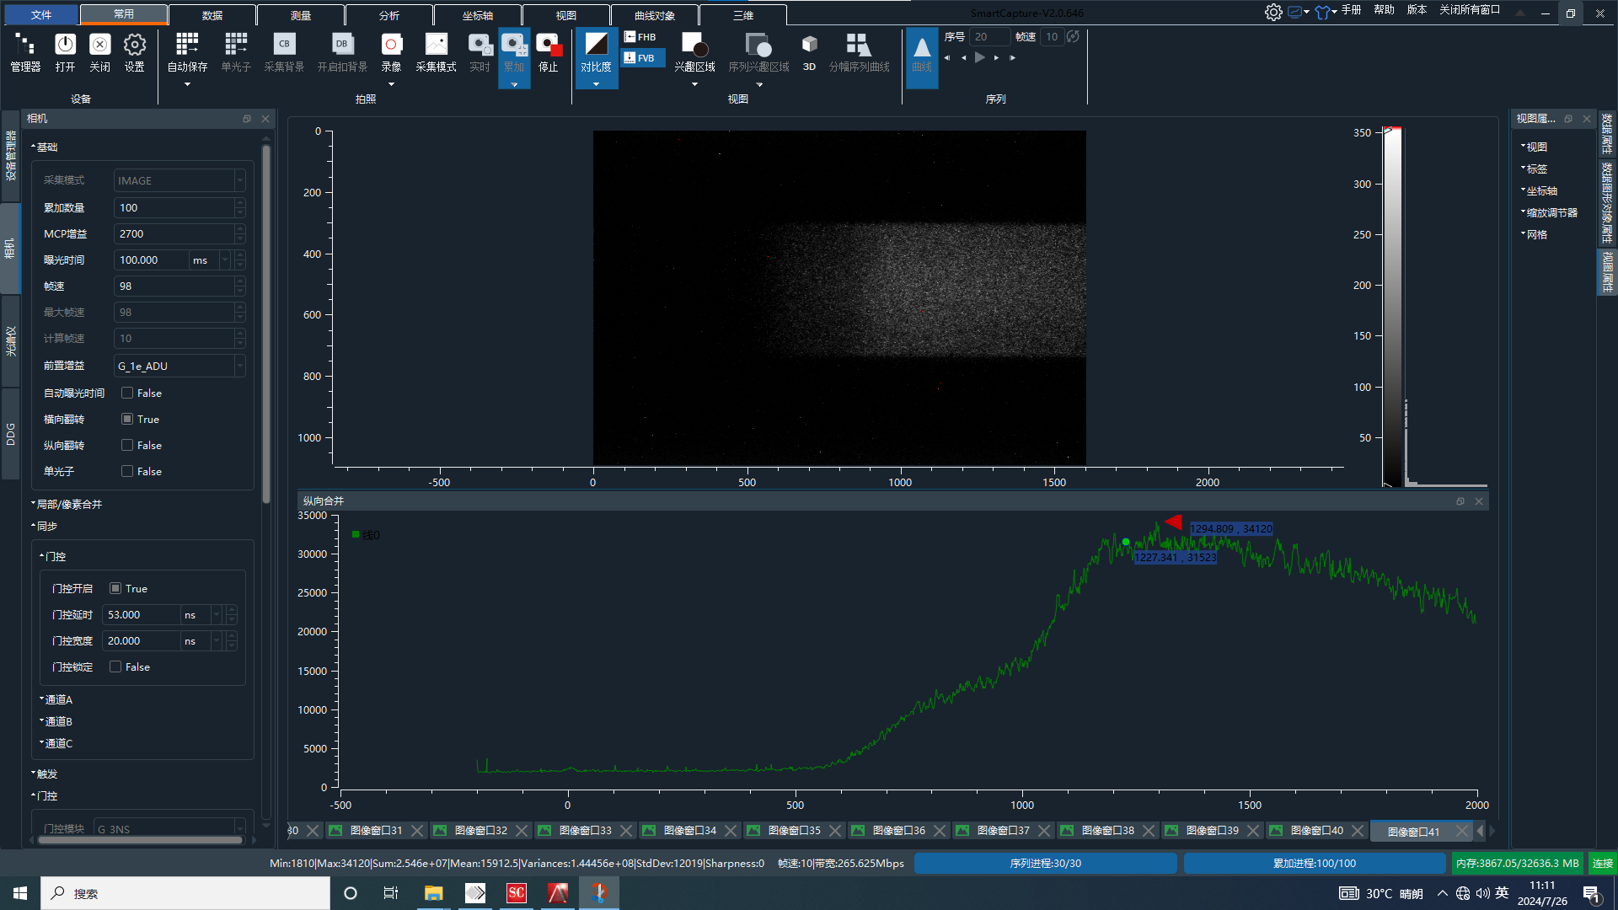Open Windows Start menu
Image resolution: width=1618 pixels, height=910 pixels.
coord(20,893)
